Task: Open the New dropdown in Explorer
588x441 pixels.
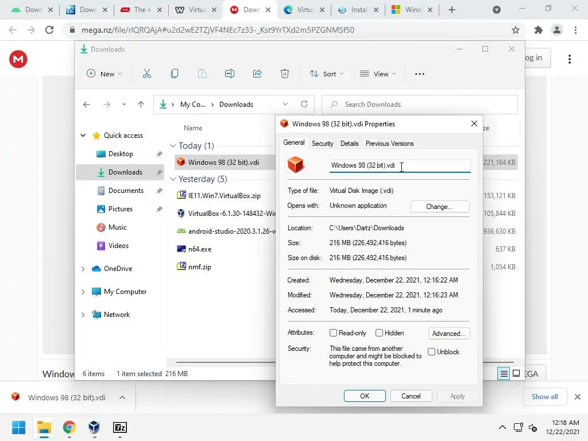Action: pyautogui.click(x=105, y=74)
